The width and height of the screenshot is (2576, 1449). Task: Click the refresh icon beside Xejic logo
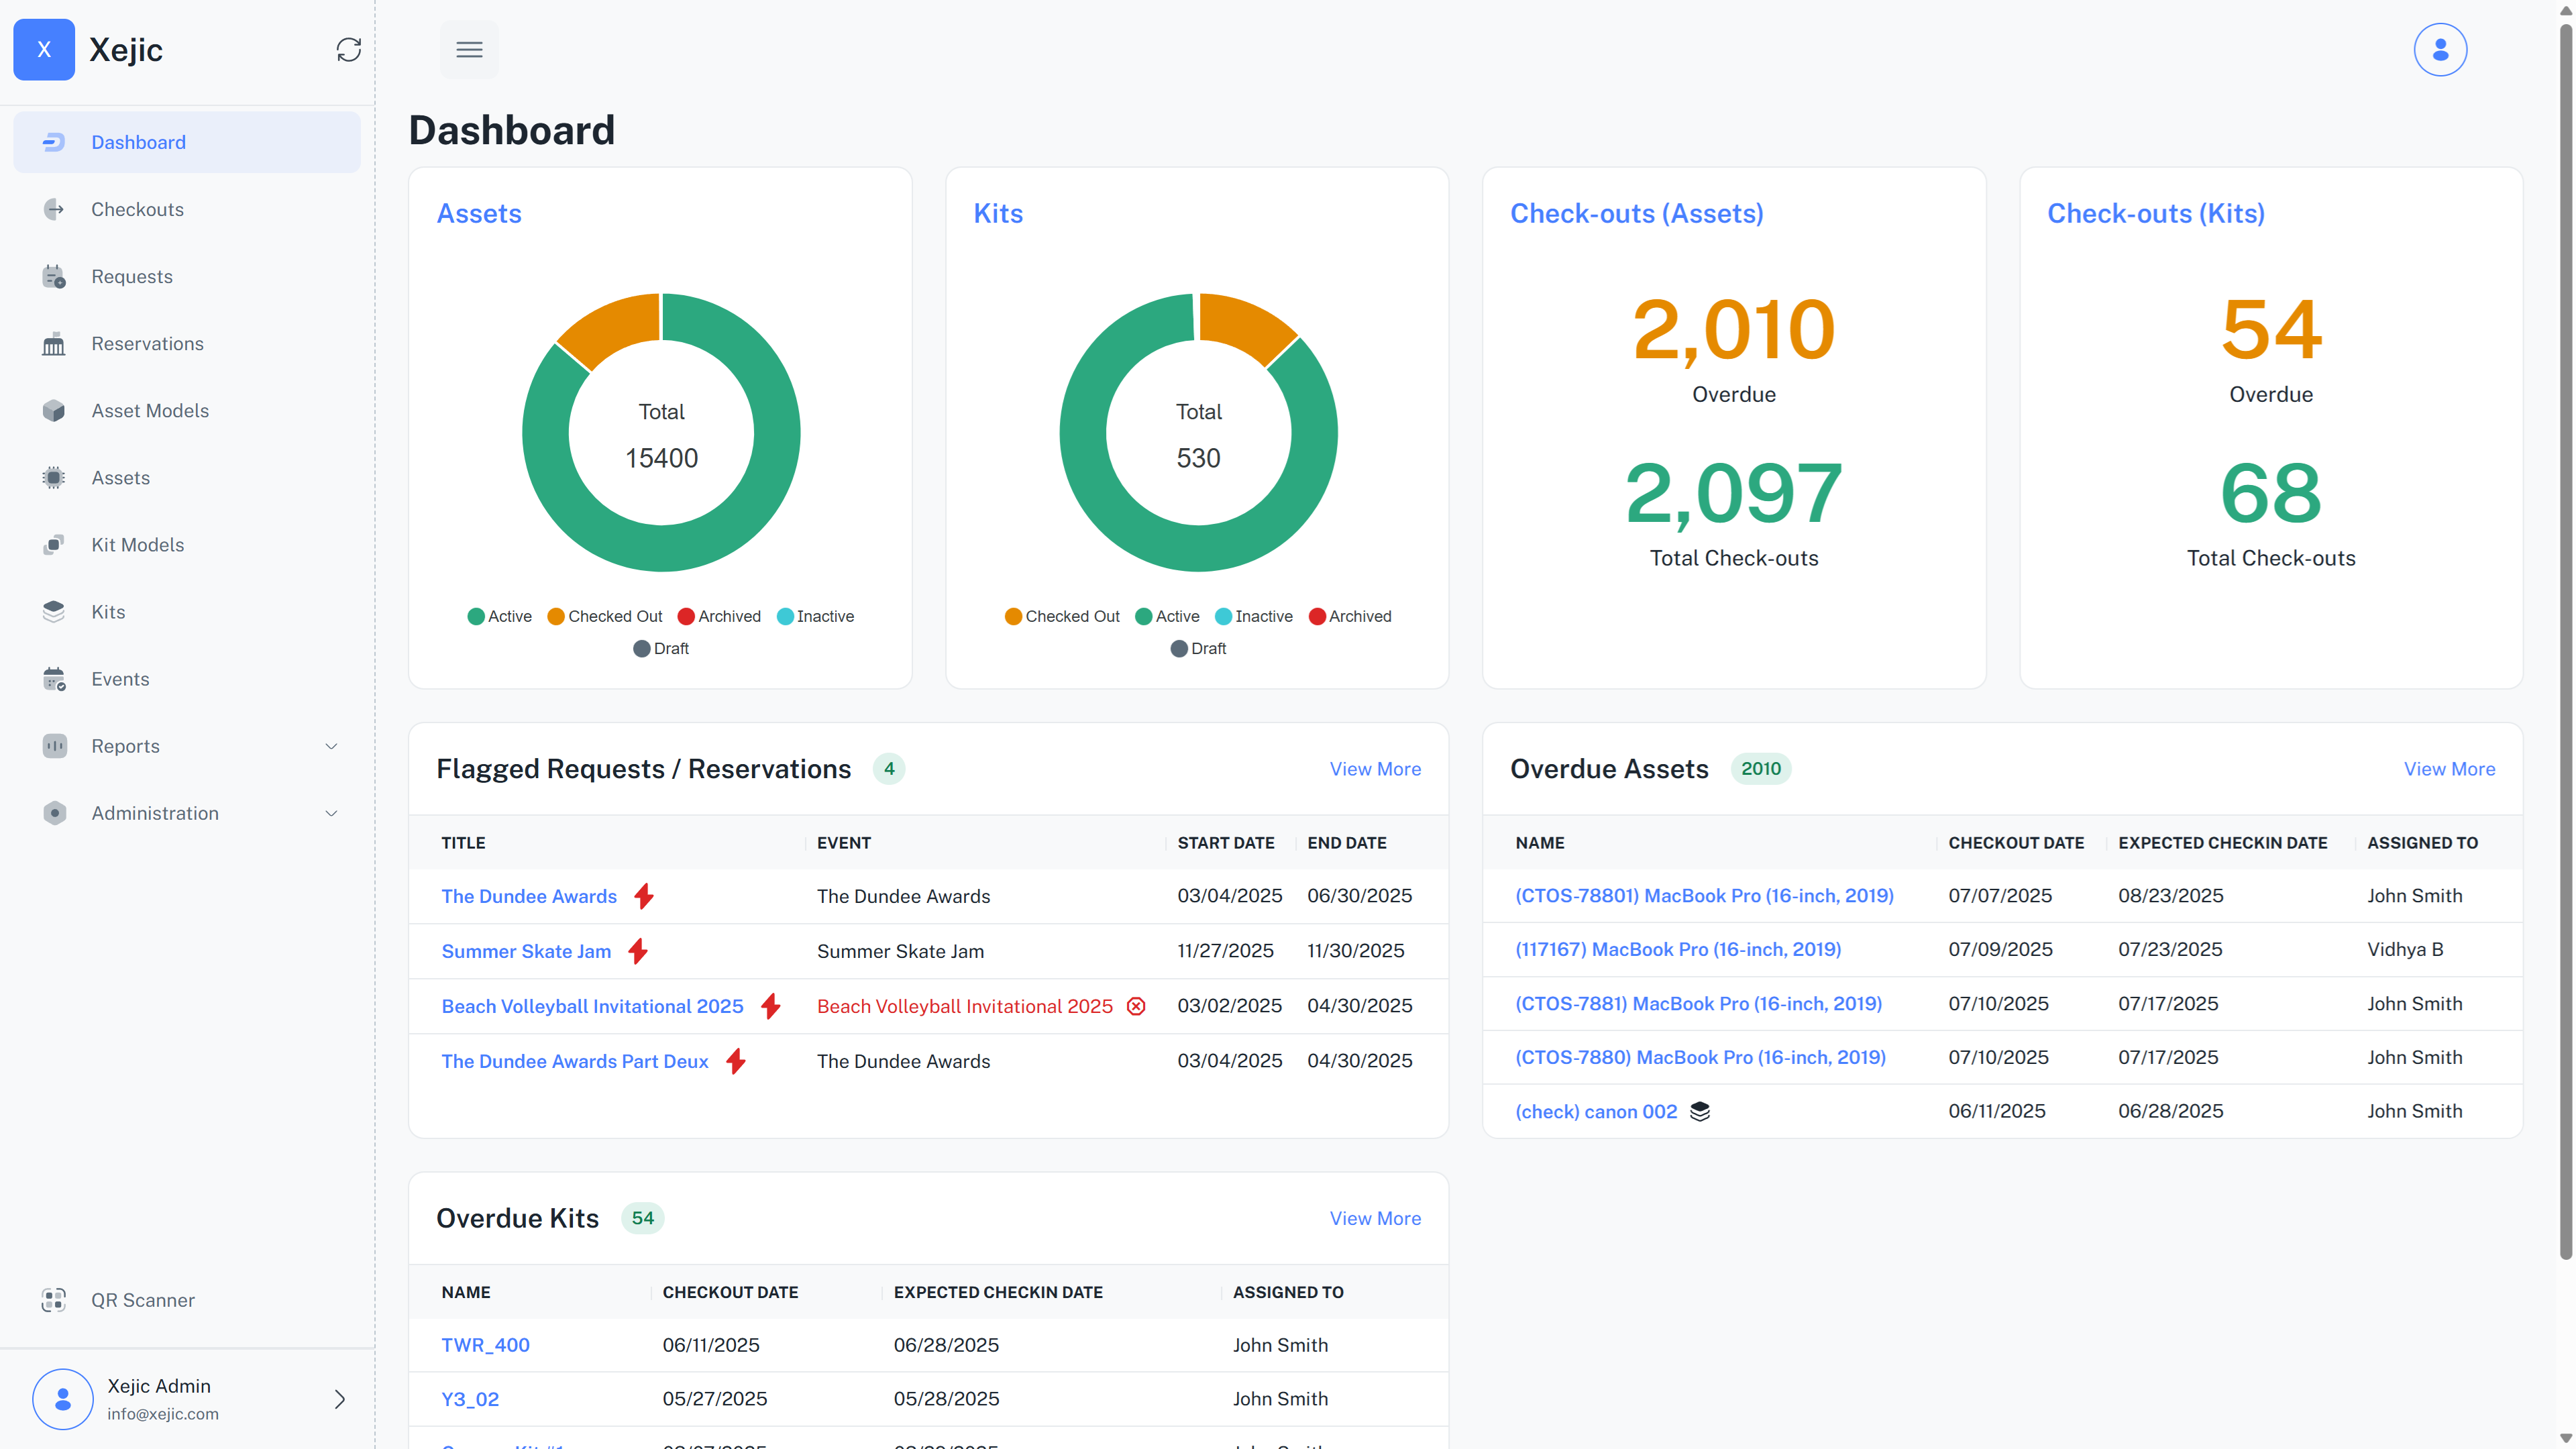click(348, 49)
